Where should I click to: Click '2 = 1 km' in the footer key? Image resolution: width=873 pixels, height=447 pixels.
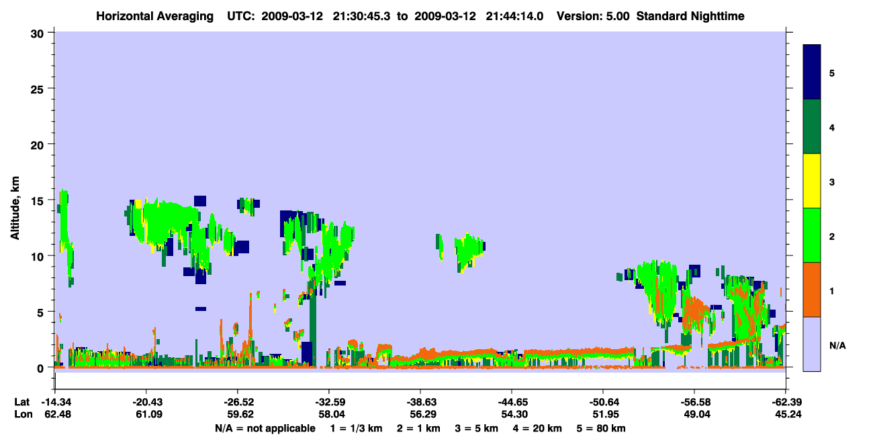point(419,428)
